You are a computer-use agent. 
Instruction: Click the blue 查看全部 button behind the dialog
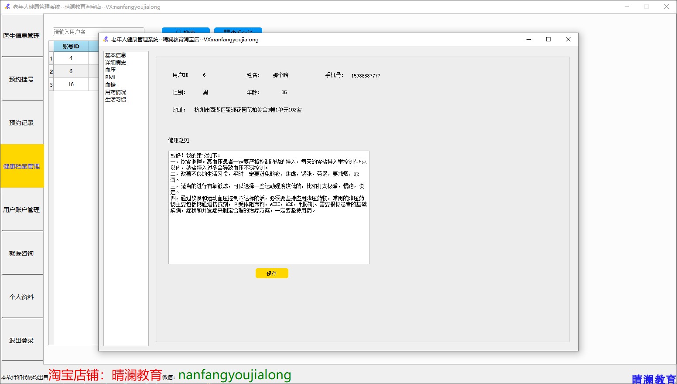coord(238,30)
